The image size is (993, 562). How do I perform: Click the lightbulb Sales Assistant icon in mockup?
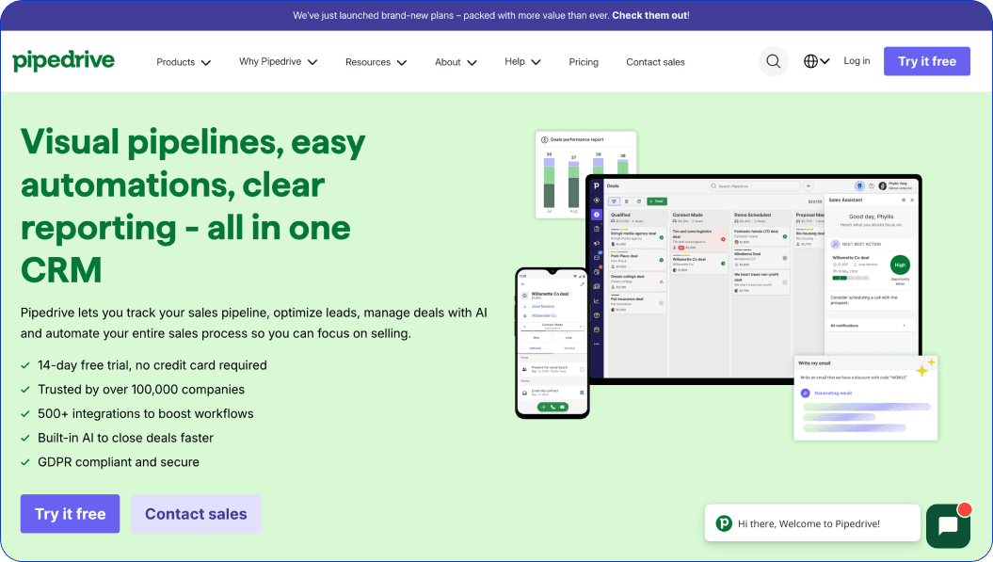(859, 186)
